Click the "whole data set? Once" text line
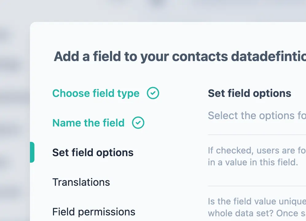This screenshot has height=221, width=306. click(257, 213)
